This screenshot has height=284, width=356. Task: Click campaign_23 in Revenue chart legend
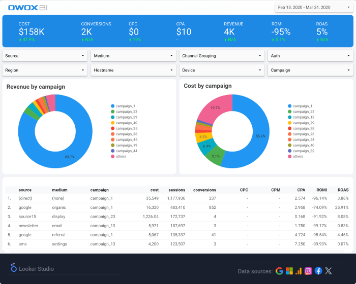pos(127,112)
